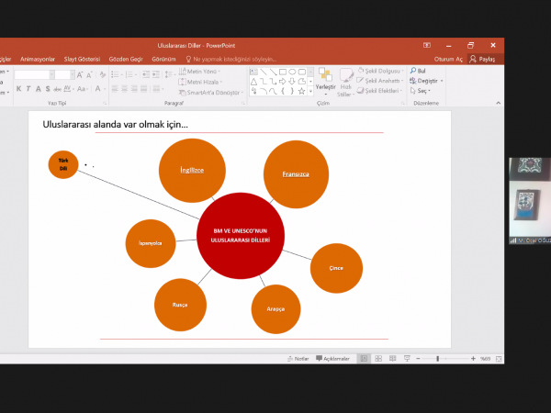The width and height of the screenshot is (551, 413).
Task: Align text right in Paragraf group
Action: 134,89
